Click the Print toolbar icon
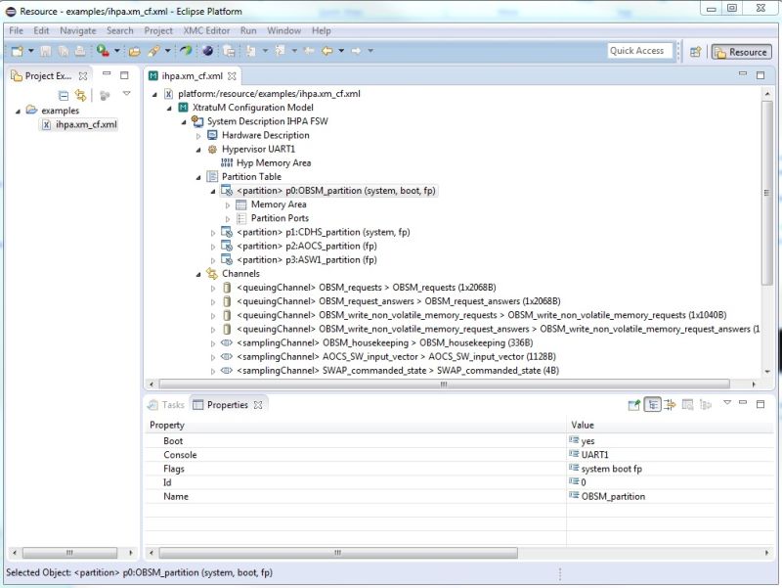 pos(80,51)
